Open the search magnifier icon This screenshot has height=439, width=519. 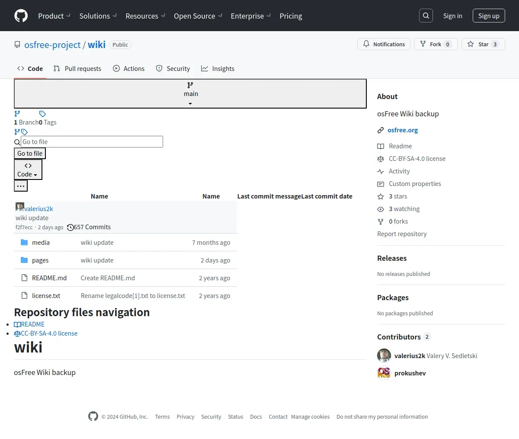tap(426, 16)
